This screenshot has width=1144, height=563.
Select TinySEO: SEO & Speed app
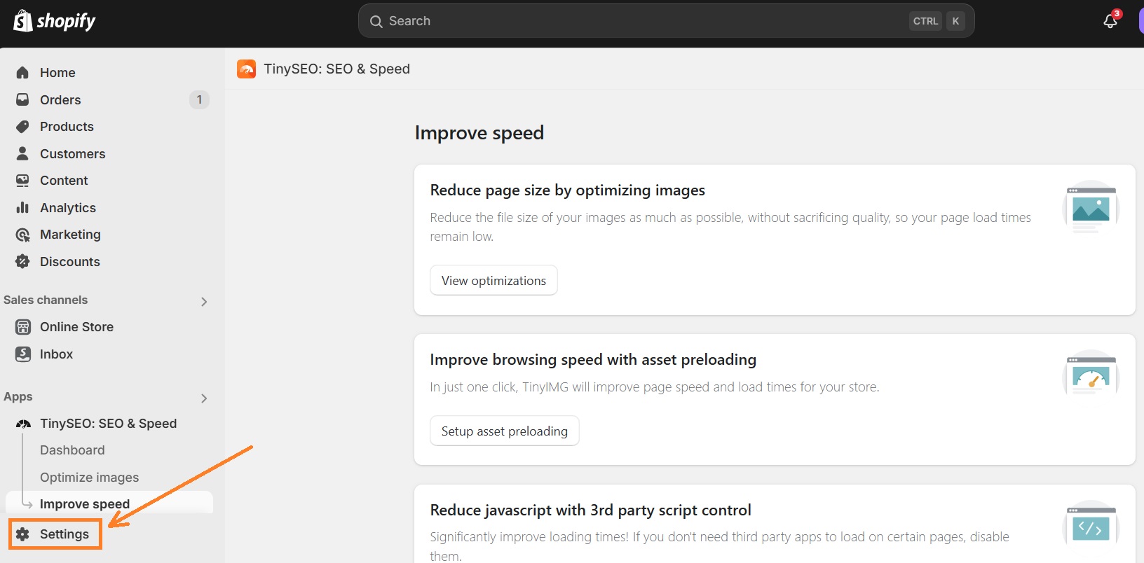[x=109, y=424]
